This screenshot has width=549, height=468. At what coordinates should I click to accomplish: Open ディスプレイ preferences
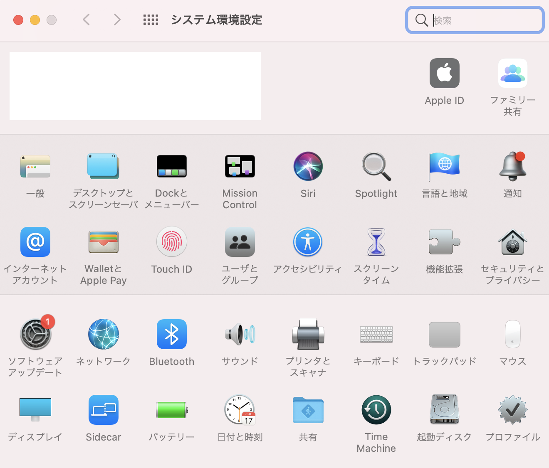coord(35,410)
